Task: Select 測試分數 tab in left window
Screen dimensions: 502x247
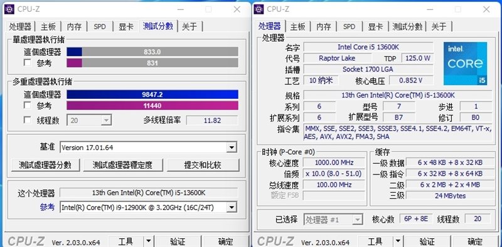Action: 158,26
